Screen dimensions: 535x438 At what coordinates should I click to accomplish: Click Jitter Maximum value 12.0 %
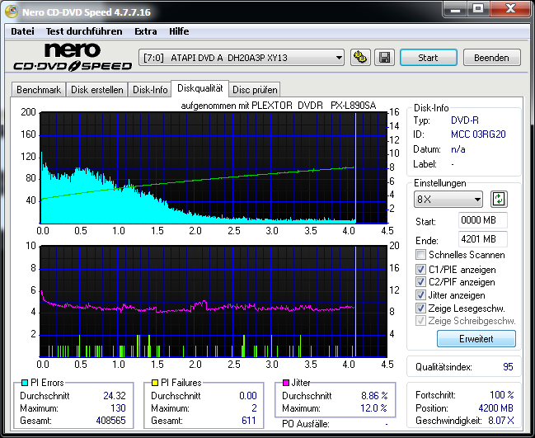tap(373, 408)
